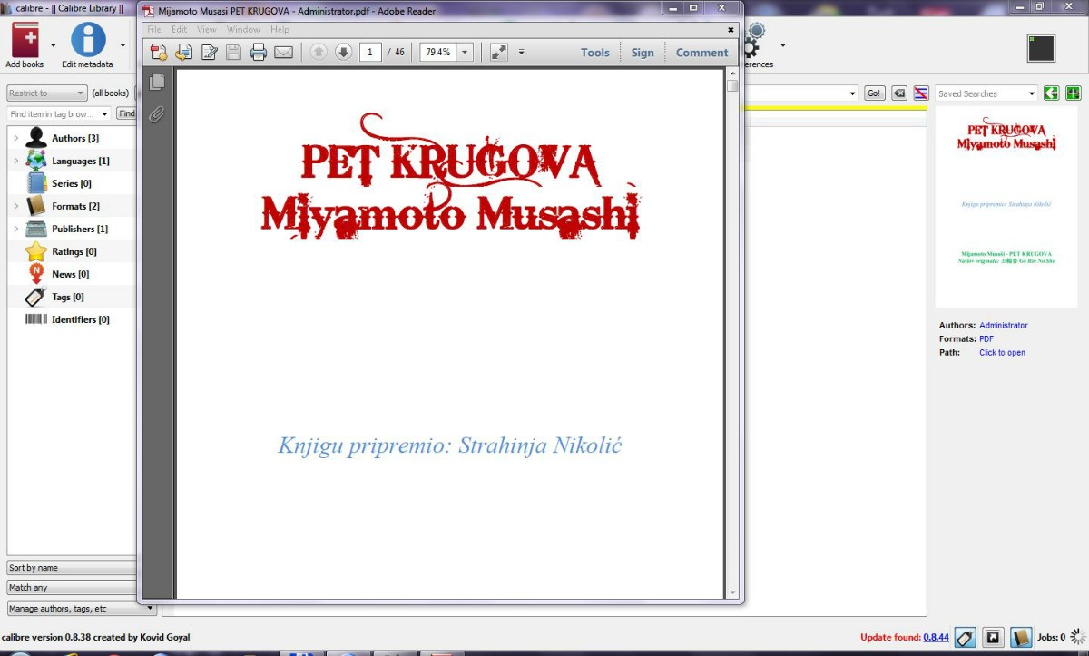Click the next page down arrow
The width and height of the screenshot is (1089, 656).
tap(343, 52)
